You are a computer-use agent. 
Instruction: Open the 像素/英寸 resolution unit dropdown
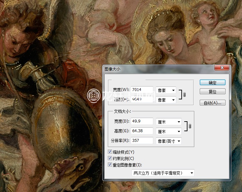(169, 141)
